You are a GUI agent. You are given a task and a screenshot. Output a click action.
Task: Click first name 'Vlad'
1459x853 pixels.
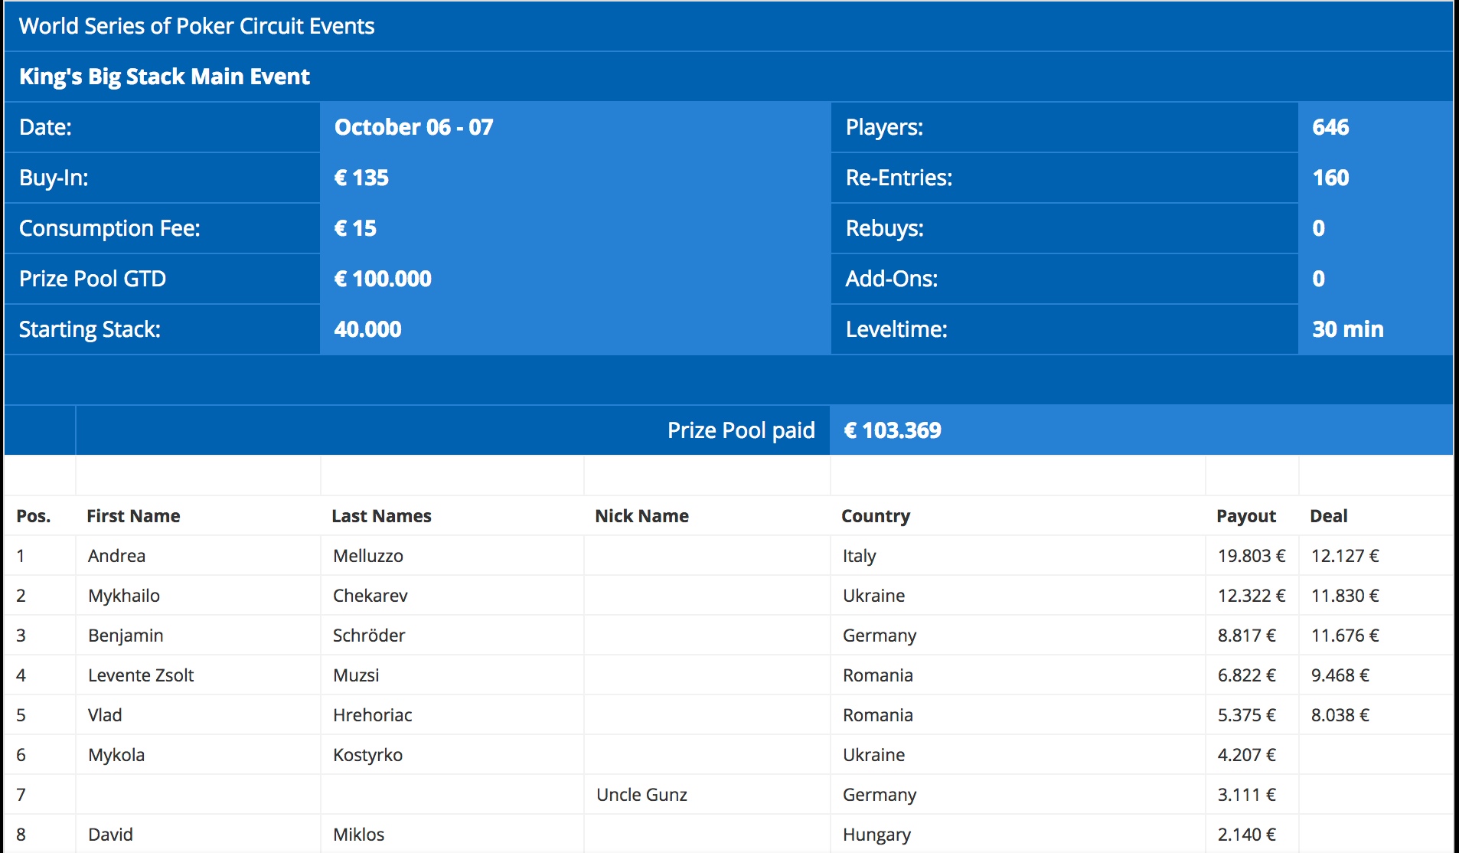point(105,715)
